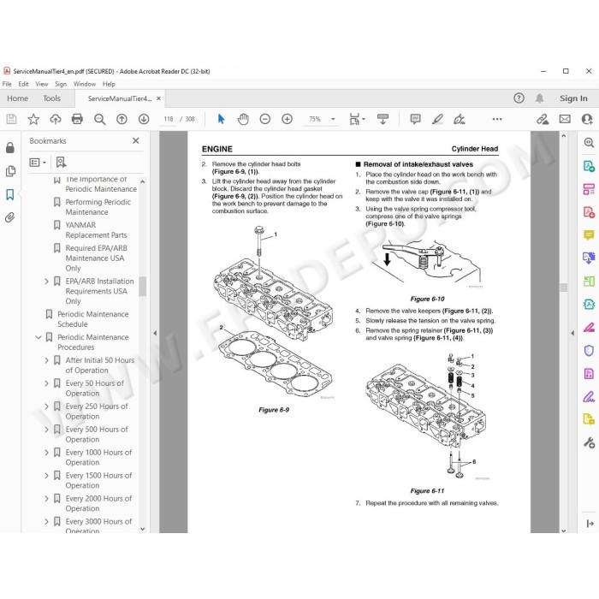The width and height of the screenshot is (599, 599).
Task: Open the Help menu
Action: point(109,84)
